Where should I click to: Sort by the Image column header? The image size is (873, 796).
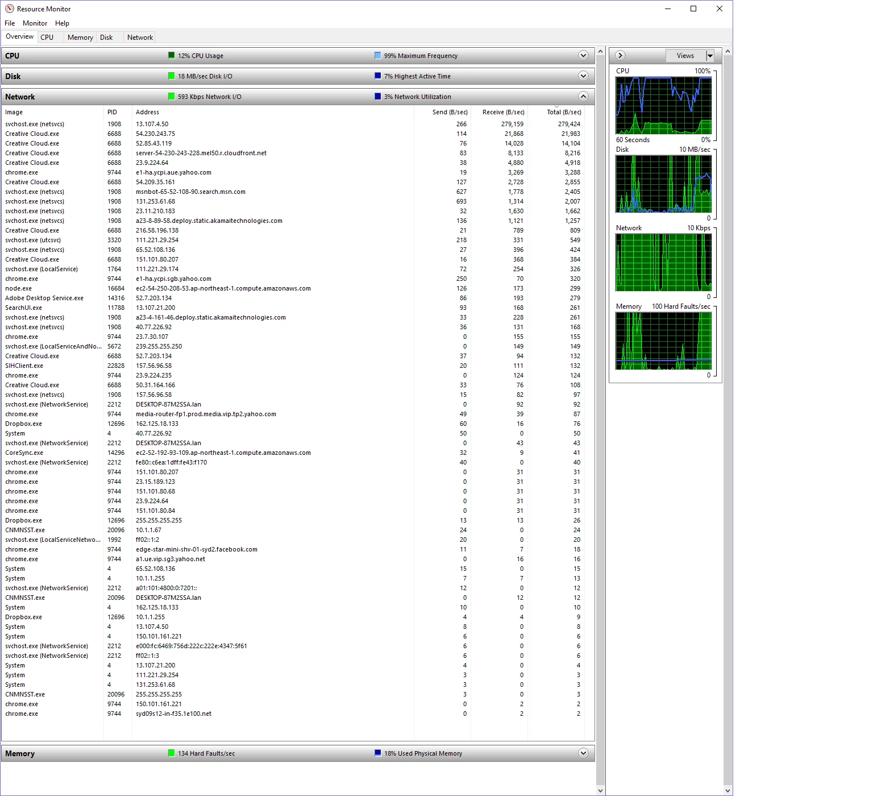[x=53, y=112]
